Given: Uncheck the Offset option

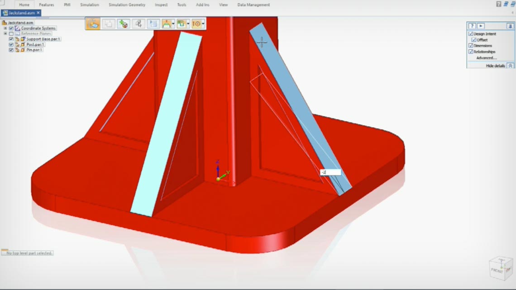Looking at the screenshot, I should (x=474, y=39).
